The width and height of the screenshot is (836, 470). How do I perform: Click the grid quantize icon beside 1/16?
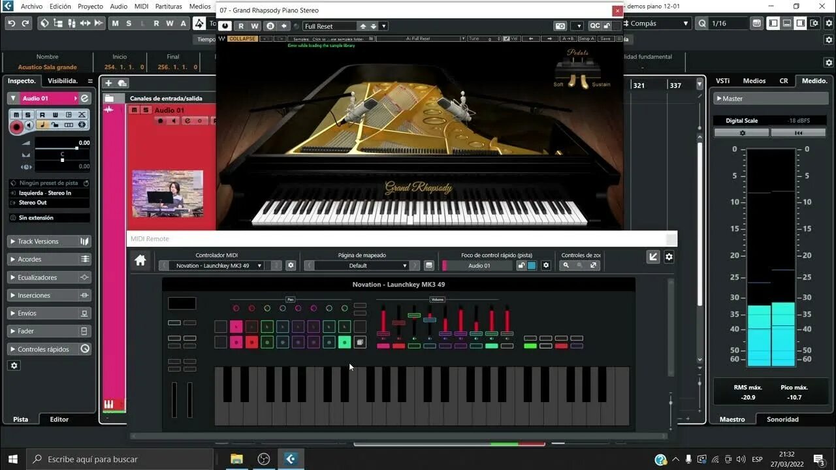coord(756,23)
